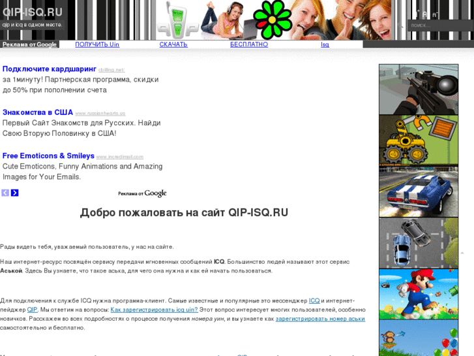Viewport: 474px width, 356px height.
Task: Click the middle A default font size icon
Action: (x=425, y=14)
